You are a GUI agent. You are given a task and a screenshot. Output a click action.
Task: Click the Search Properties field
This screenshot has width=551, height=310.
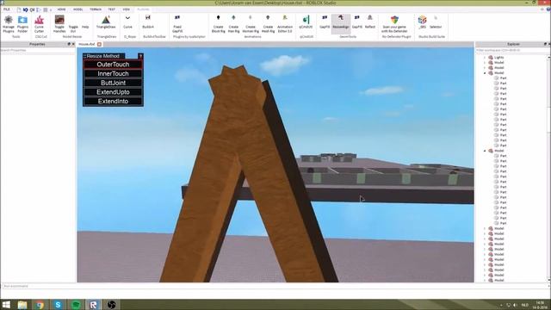pyautogui.click(x=38, y=50)
